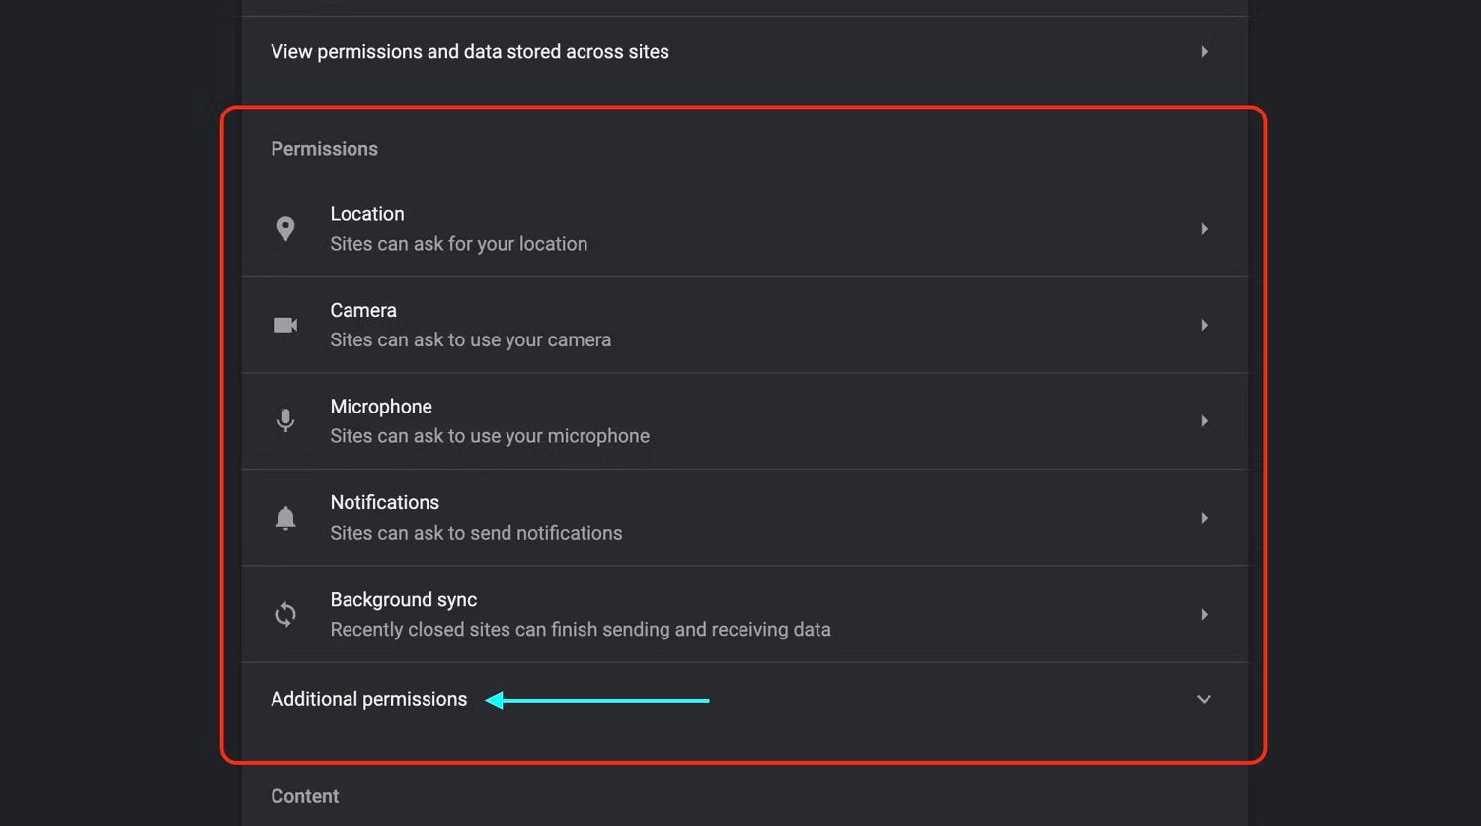
Task: Select the Camera permission title
Action: click(x=363, y=310)
